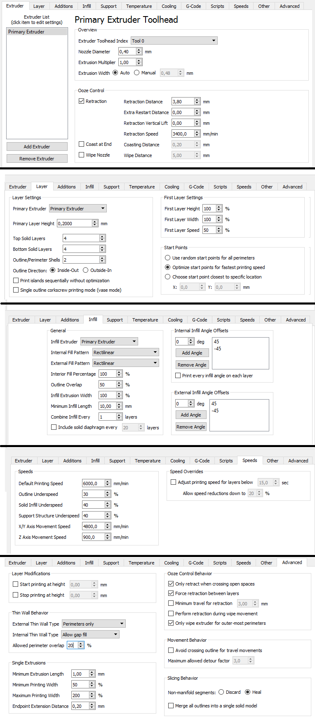Select Outside-In outline direction

(x=86, y=270)
